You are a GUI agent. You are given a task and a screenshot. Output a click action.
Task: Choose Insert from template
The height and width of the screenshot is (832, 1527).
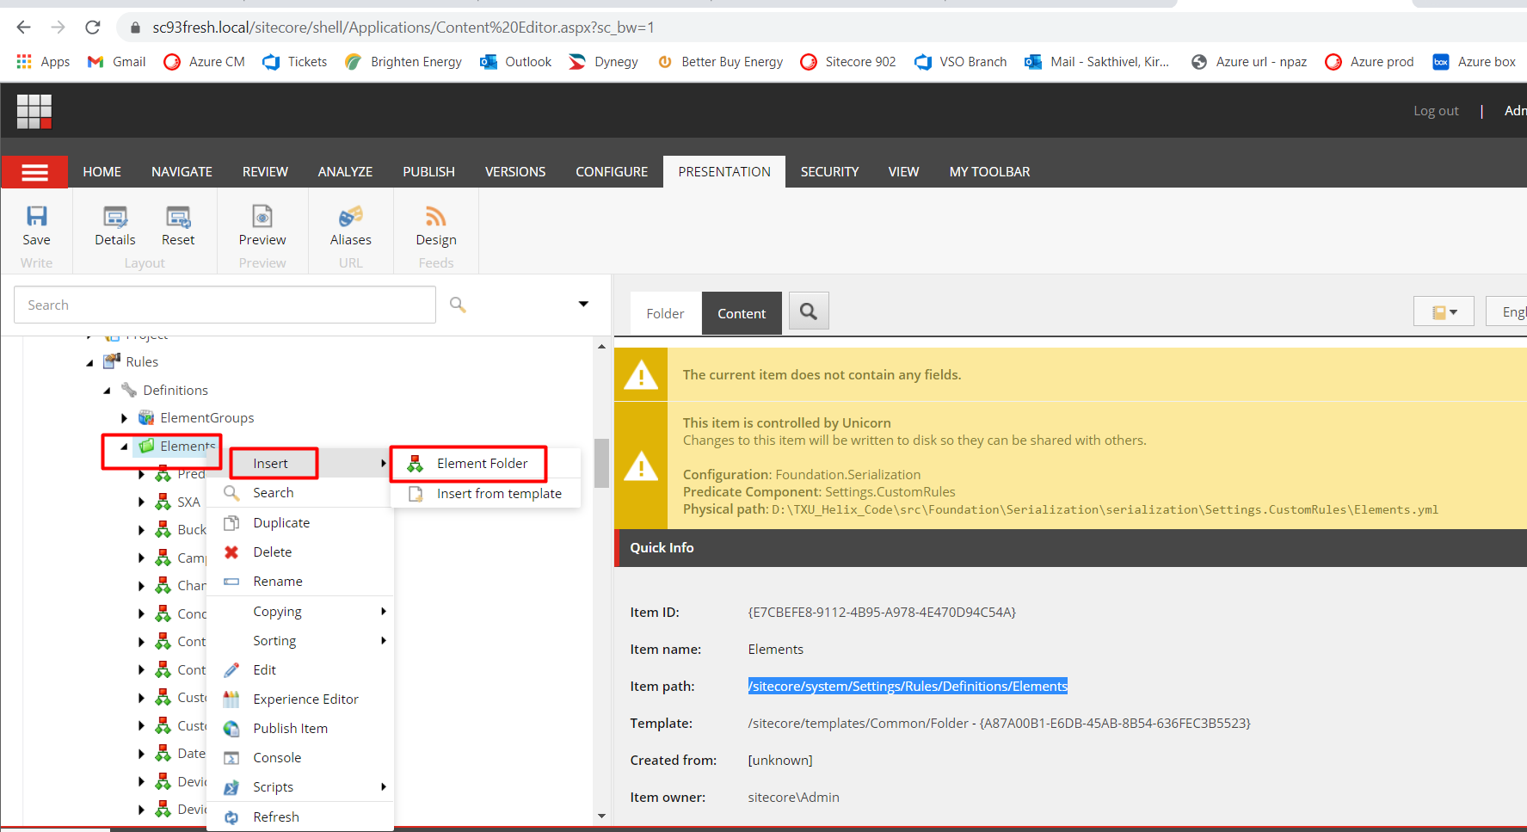point(486,494)
